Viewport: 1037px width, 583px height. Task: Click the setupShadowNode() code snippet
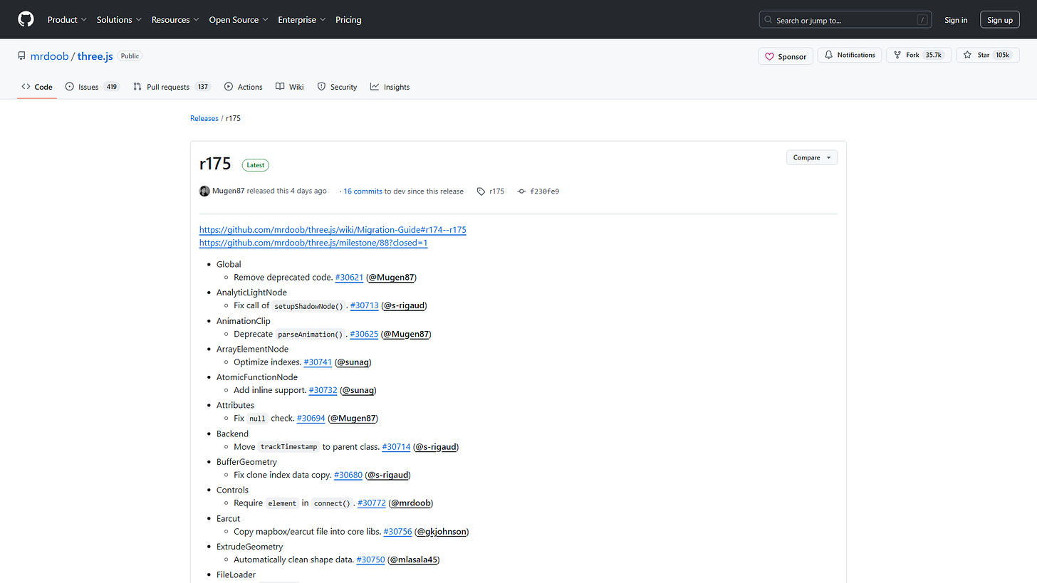(309, 305)
